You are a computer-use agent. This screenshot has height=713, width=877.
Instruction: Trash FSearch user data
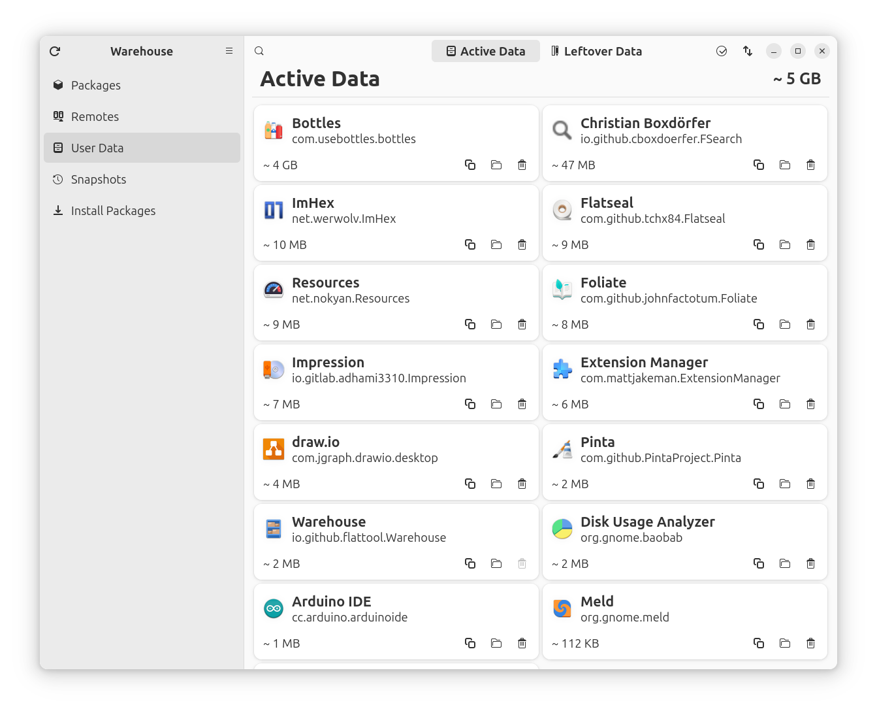811,165
